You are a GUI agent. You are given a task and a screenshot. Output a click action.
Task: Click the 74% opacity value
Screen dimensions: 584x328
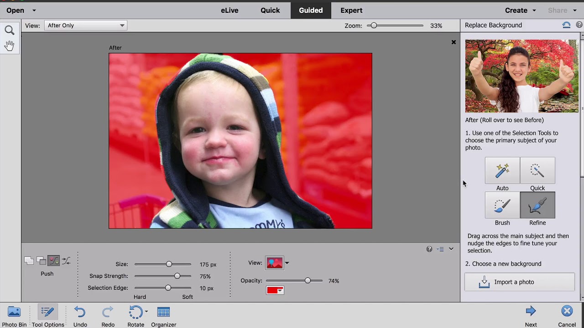tap(334, 281)
